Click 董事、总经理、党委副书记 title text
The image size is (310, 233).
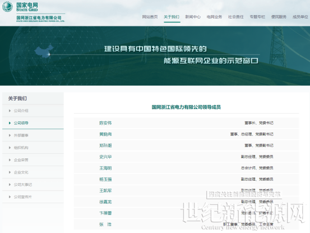[x=252, y=134]
